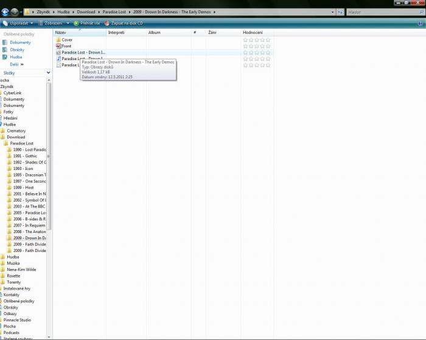
Task: Open address bar history dropdown arrow
Action: coord(332,12)
